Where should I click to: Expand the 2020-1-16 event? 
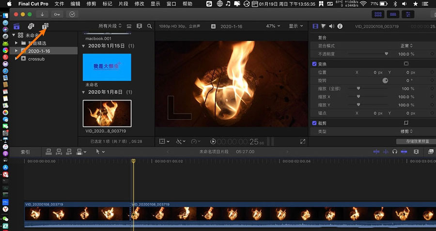16,51
